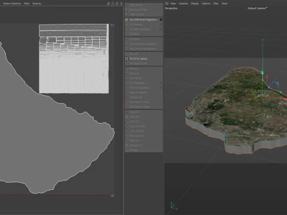Click the Fit UV to Canvas icon
This screenshot has height=215, width=287.
pyautogui.click(x=126, y=59)
